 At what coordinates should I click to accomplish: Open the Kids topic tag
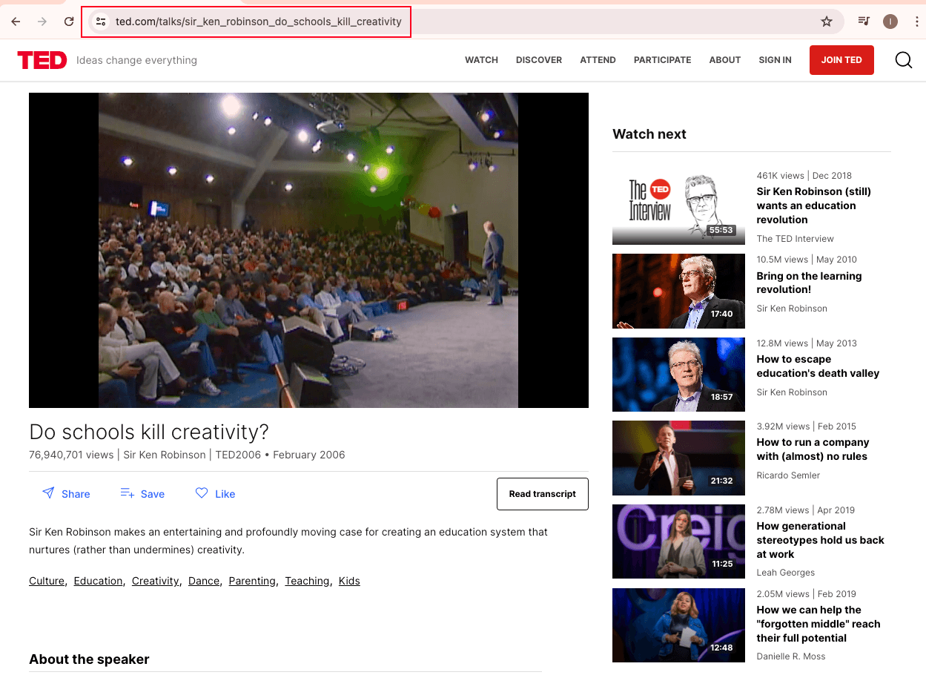(349, 581)
